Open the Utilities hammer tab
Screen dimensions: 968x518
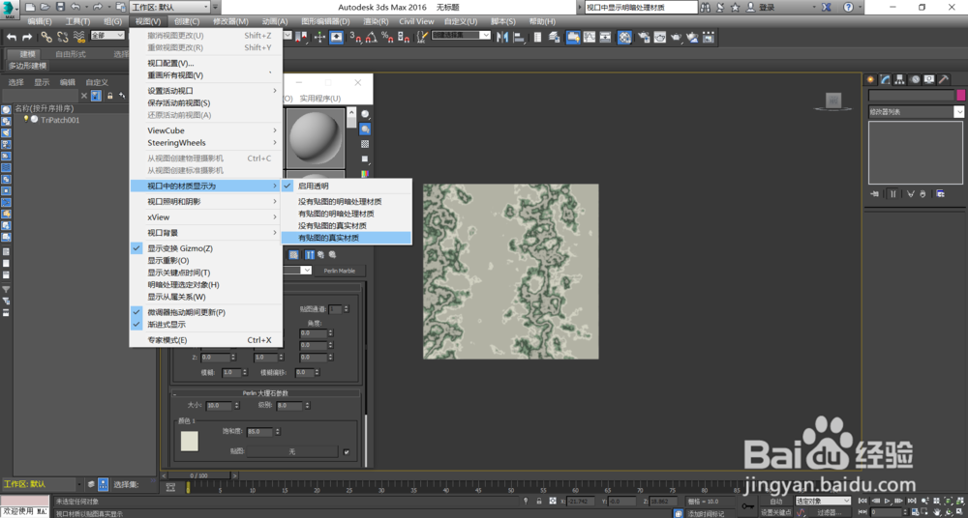[x=943, y=79]
